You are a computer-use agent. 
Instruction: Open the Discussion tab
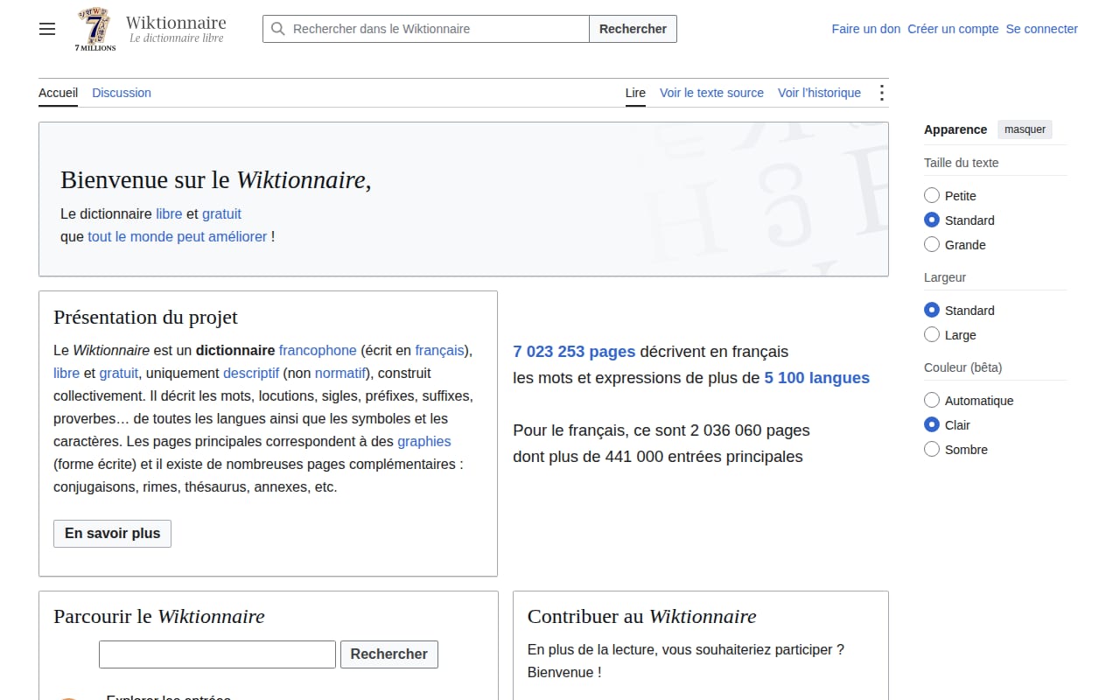pyautogui.click(x=122, y=93)
